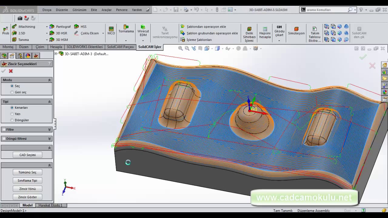
Task: Select the Prob tool
Action: [5, 30]
